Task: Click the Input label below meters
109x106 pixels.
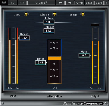Action: click(13, 96)
